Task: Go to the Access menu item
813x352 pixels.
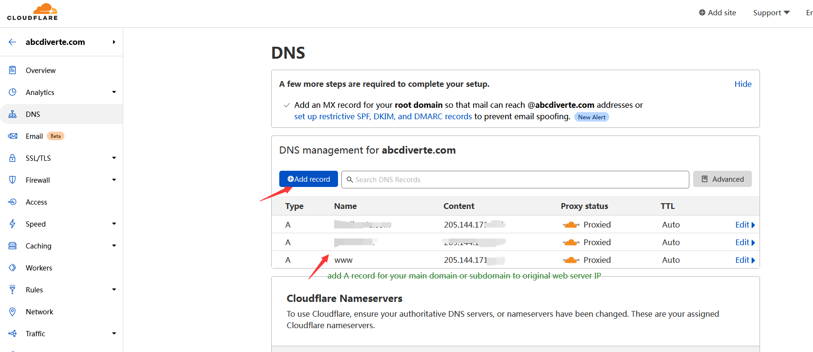Action: point(36,202)
